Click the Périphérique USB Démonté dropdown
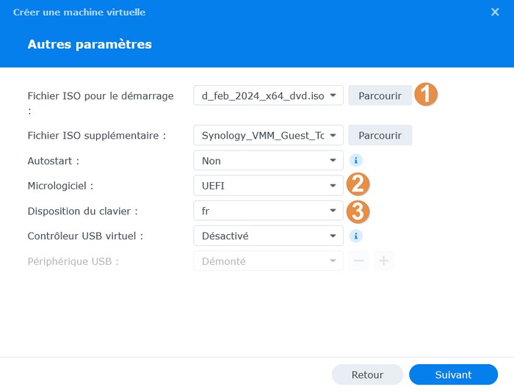 coord(268,261)
